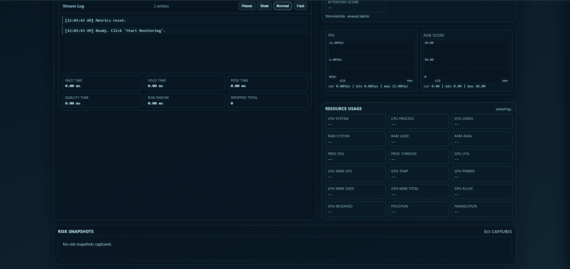Click the GPU RESERVED resource card
The width and height of the screenshot is (570, 269).
click(356, 209)
